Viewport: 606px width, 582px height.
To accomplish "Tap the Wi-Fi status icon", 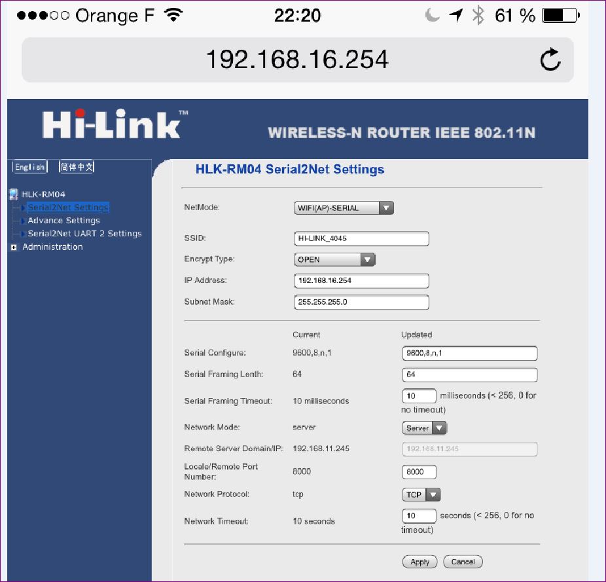I will (x=173, y=15).
